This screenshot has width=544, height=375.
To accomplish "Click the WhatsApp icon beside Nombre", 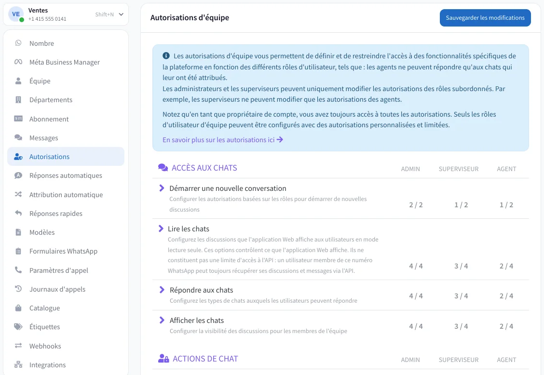I will (x=18, y=43).
